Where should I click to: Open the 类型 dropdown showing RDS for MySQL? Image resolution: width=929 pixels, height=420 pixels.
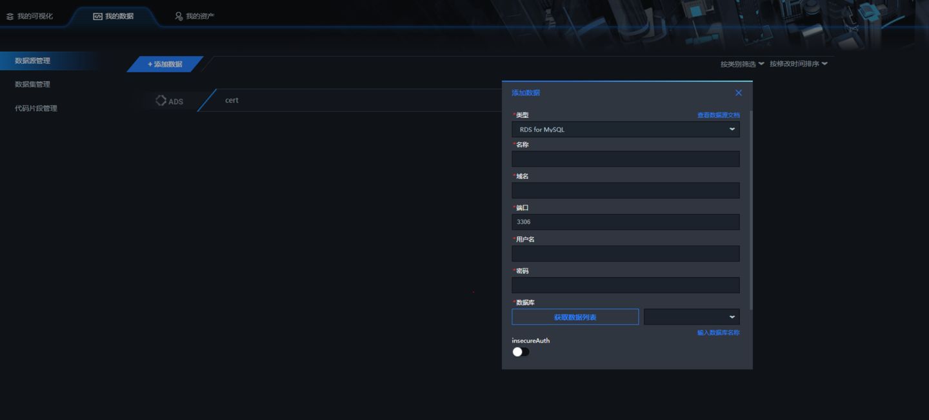[626, 129]
